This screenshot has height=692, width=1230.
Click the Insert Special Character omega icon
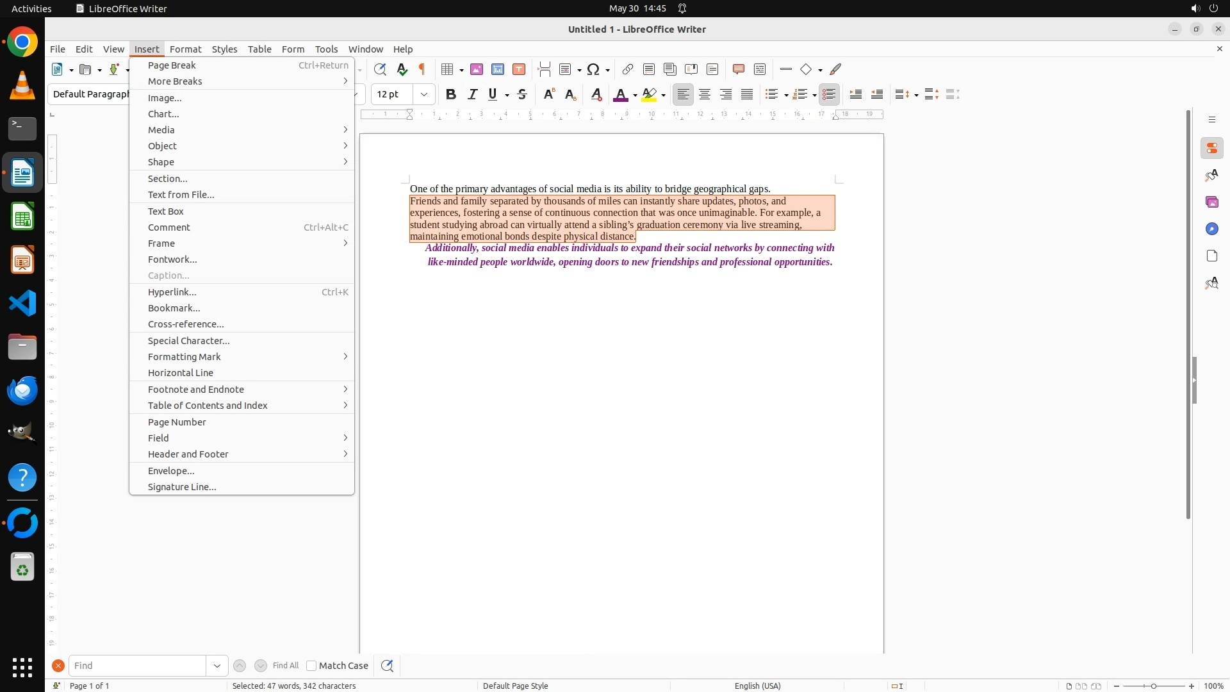pyautogui.click(x=593, y=69)
